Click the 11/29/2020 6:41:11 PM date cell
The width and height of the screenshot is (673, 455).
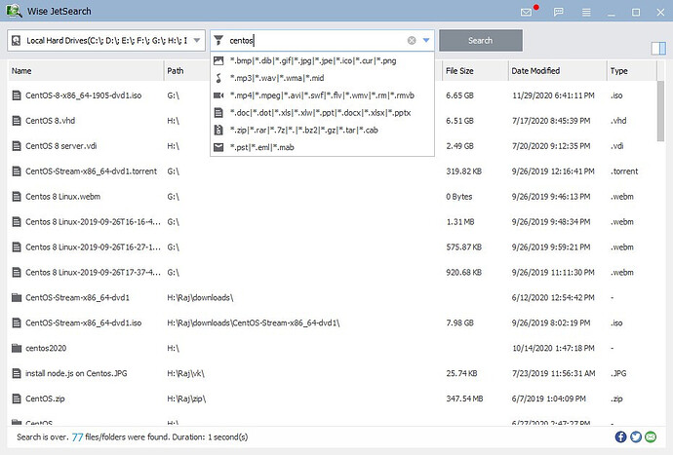tap(553, 95)
